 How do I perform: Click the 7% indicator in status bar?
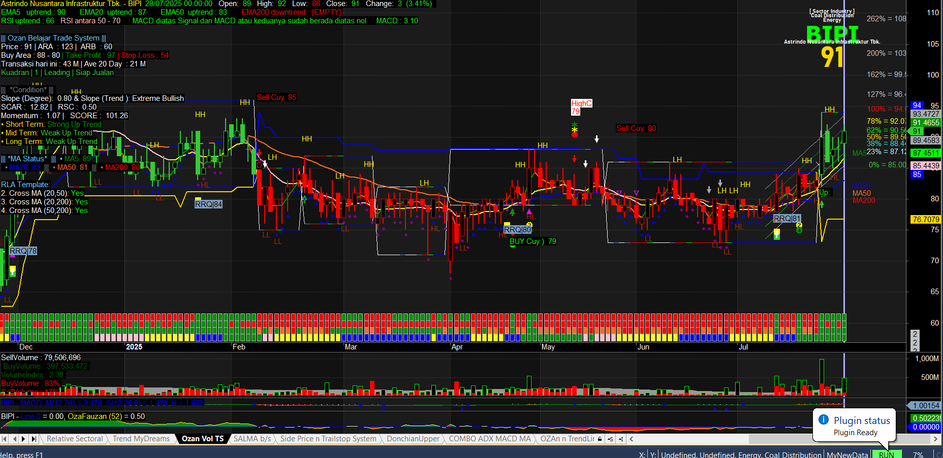click(x=918, y=454)
